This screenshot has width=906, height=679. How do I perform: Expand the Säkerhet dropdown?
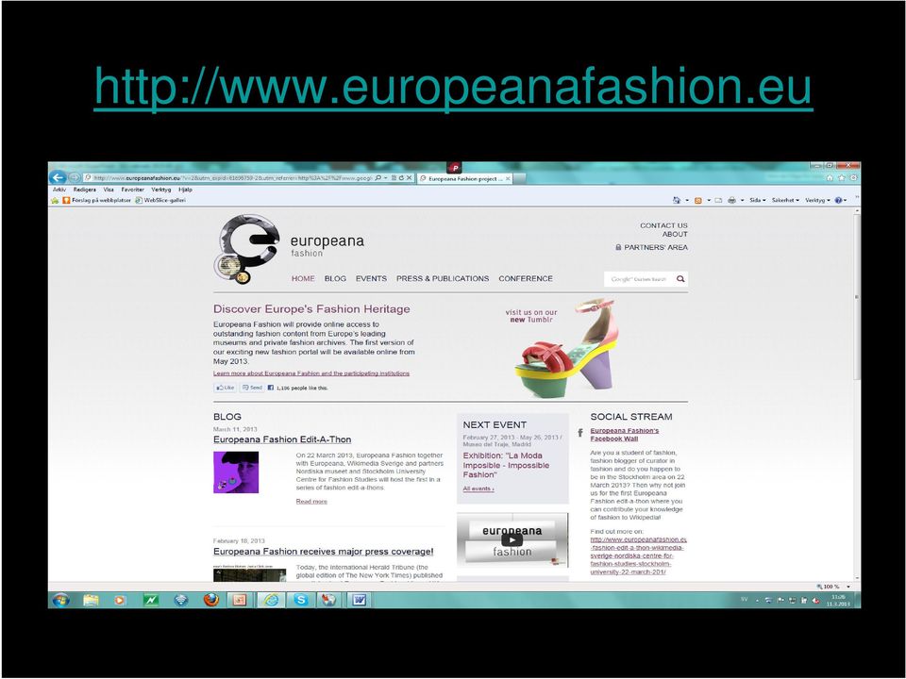tap(786, 200)
